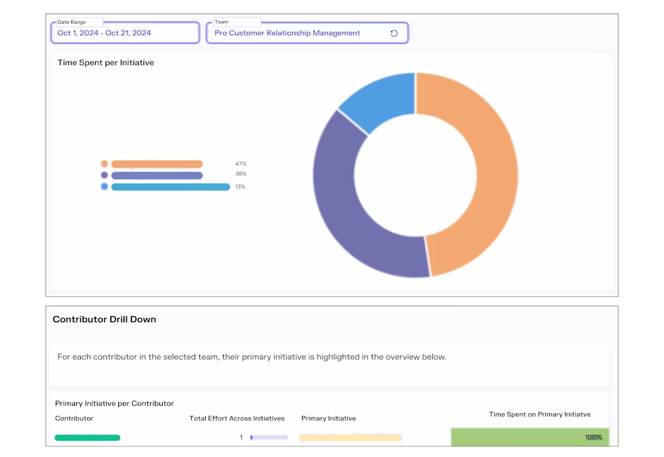The height and width of the screenshot is (457, 664).
Task: Click the green 100% progress bar
Action: click(529, 437)
